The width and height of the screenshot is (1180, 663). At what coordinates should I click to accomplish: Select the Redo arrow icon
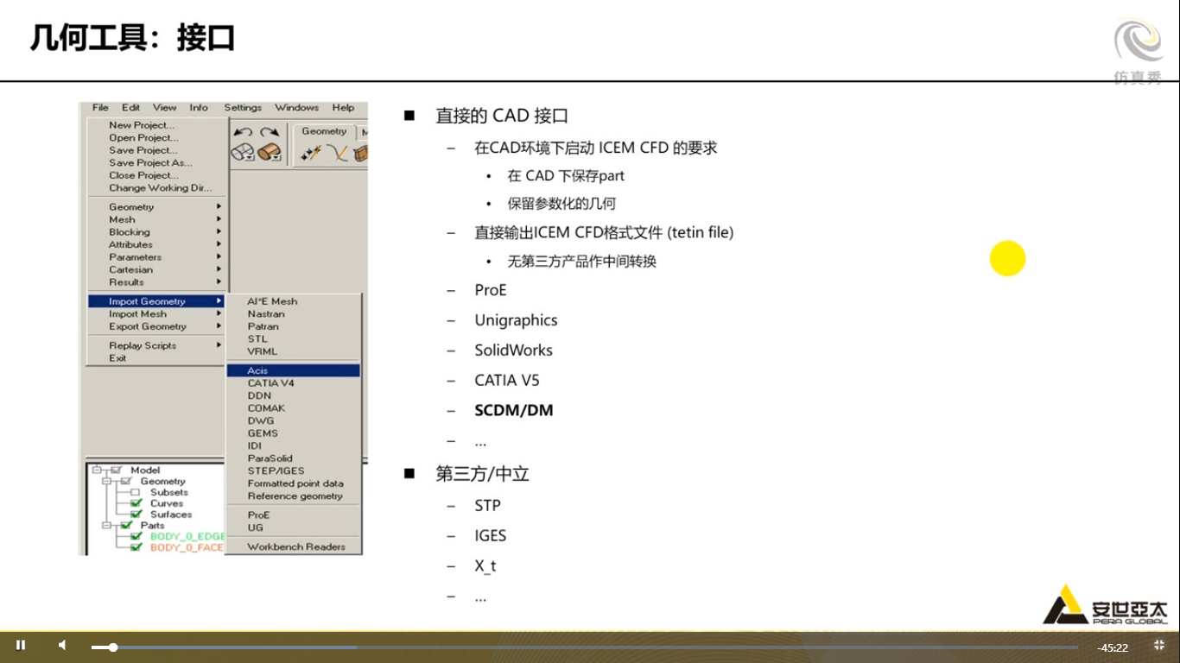270,131
